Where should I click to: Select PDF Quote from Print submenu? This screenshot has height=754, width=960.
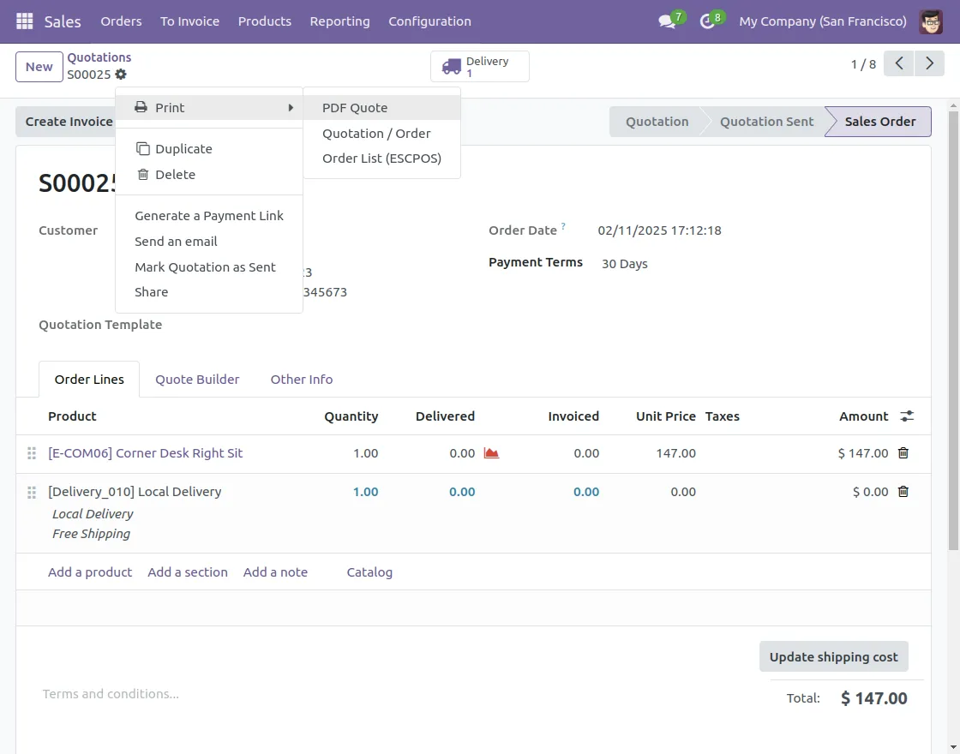point(355,108)
